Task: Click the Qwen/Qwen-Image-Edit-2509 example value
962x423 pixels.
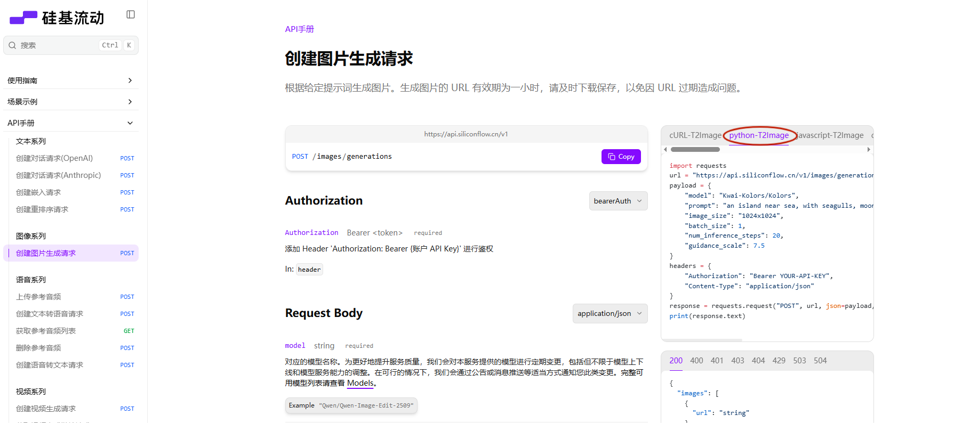Action: point(366,405)
